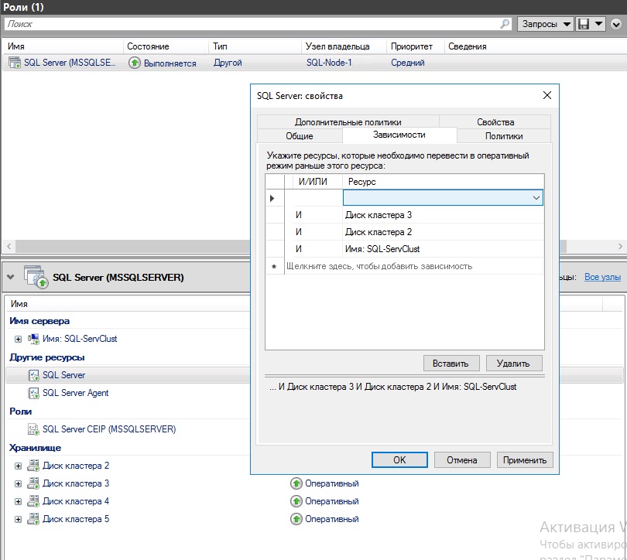Viewport: 627px width, 560px height.
Task: Click the SQL Server (MSSQLSERVER) header icon
Action: 36,277
